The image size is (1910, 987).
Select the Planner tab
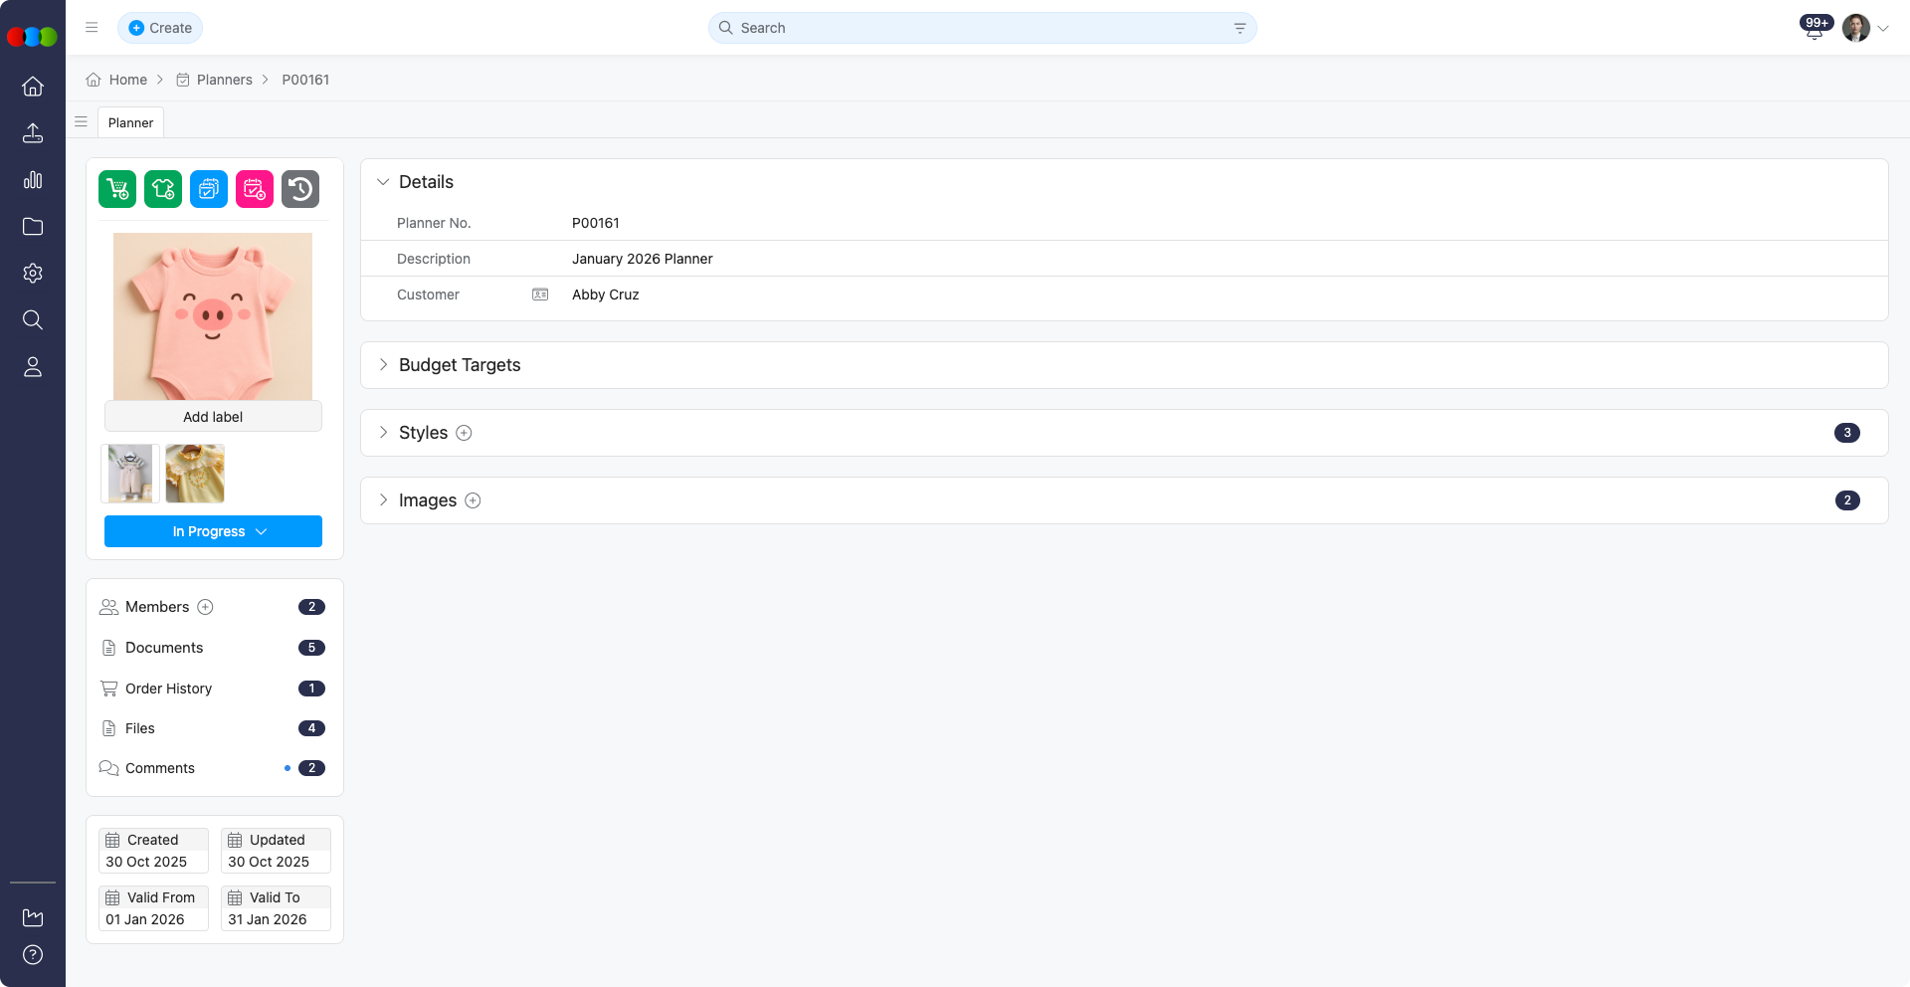(x=130, y=122)
